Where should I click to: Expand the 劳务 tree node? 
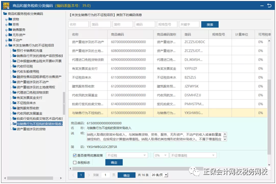(6, 25)
